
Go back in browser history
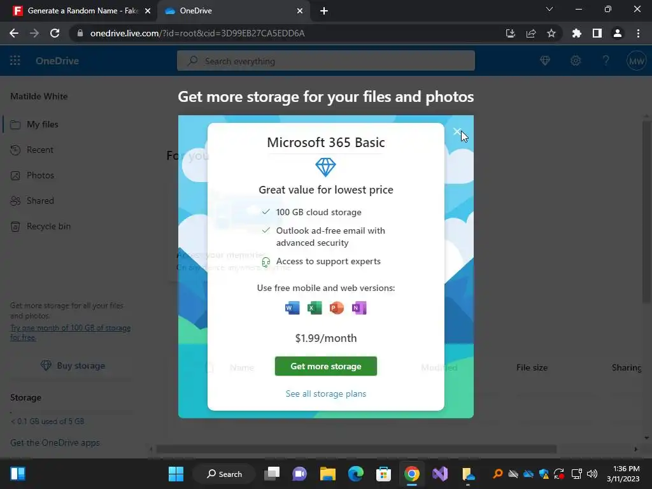pos(14,33)
